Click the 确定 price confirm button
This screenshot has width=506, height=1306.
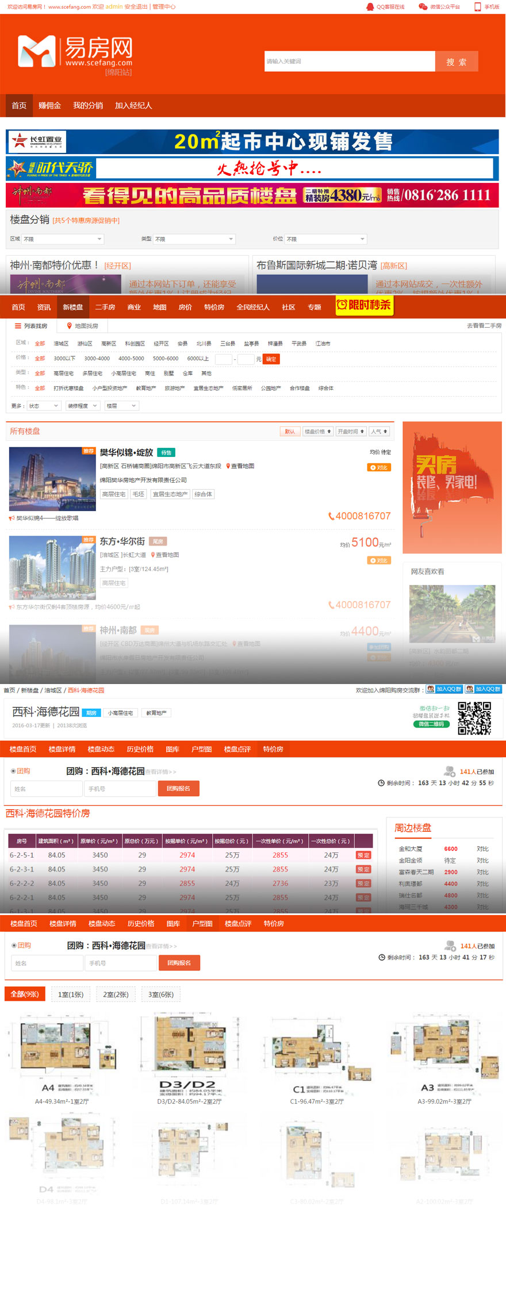point(271,359)
